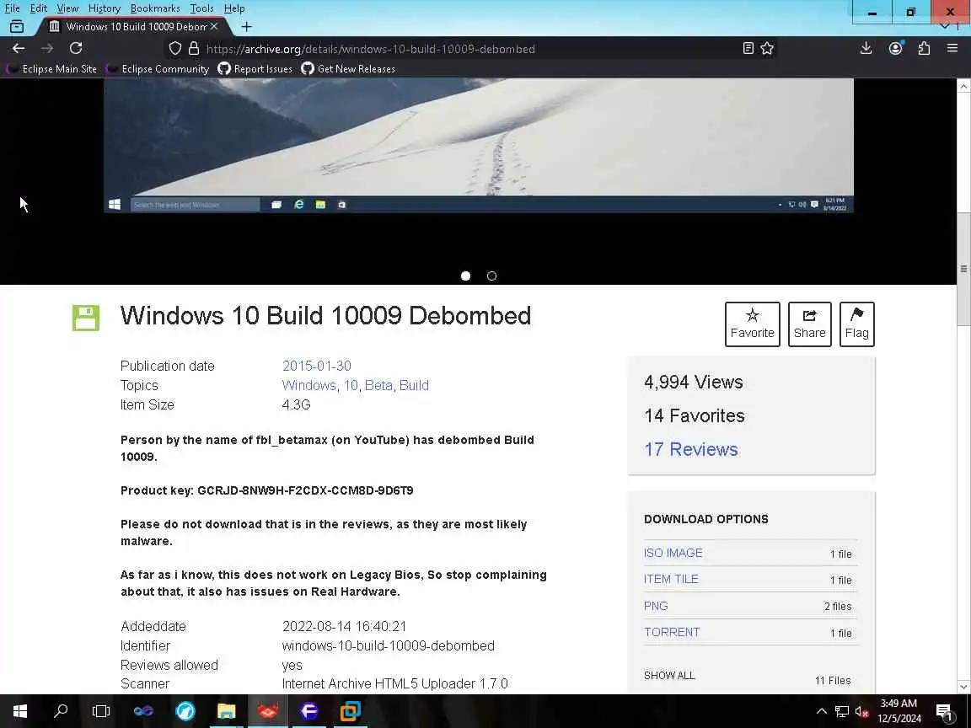This screenshot has width=971, height=728.
Task: Open the notification center icon
Action: click(x=944, y=711)
